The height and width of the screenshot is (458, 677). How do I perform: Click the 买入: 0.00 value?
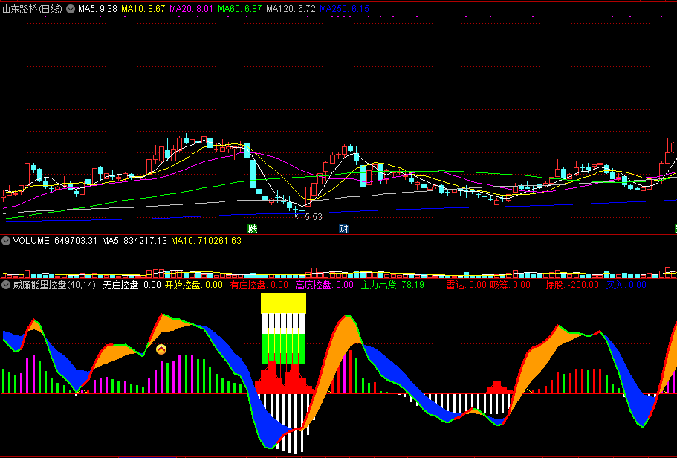coord(626,285)
